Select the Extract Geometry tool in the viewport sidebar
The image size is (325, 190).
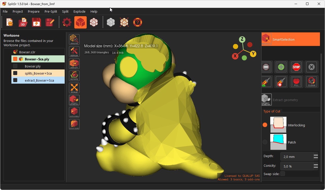tap(74, 100)
